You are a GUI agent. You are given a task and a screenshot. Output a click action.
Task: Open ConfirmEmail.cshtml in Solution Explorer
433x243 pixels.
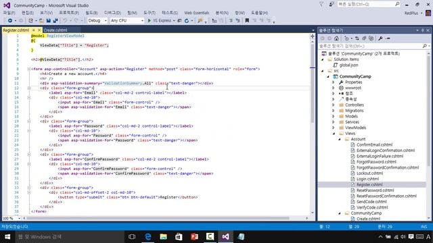(x=374, y=144)
